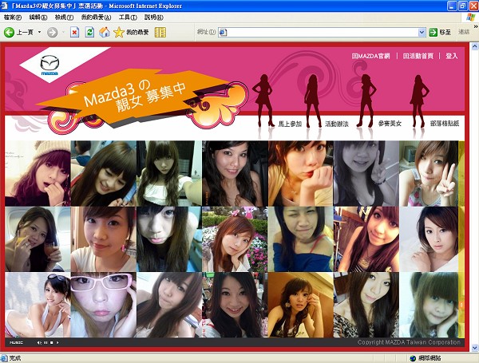Click the Mazda logo in header
This screenshot has width=479, height=363.
tap(49, 65)
